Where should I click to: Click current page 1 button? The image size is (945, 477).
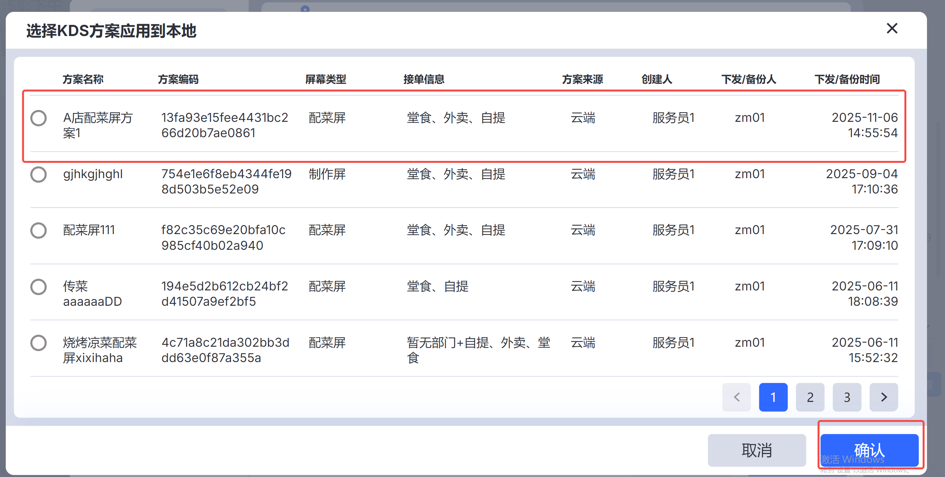point(773,397)
